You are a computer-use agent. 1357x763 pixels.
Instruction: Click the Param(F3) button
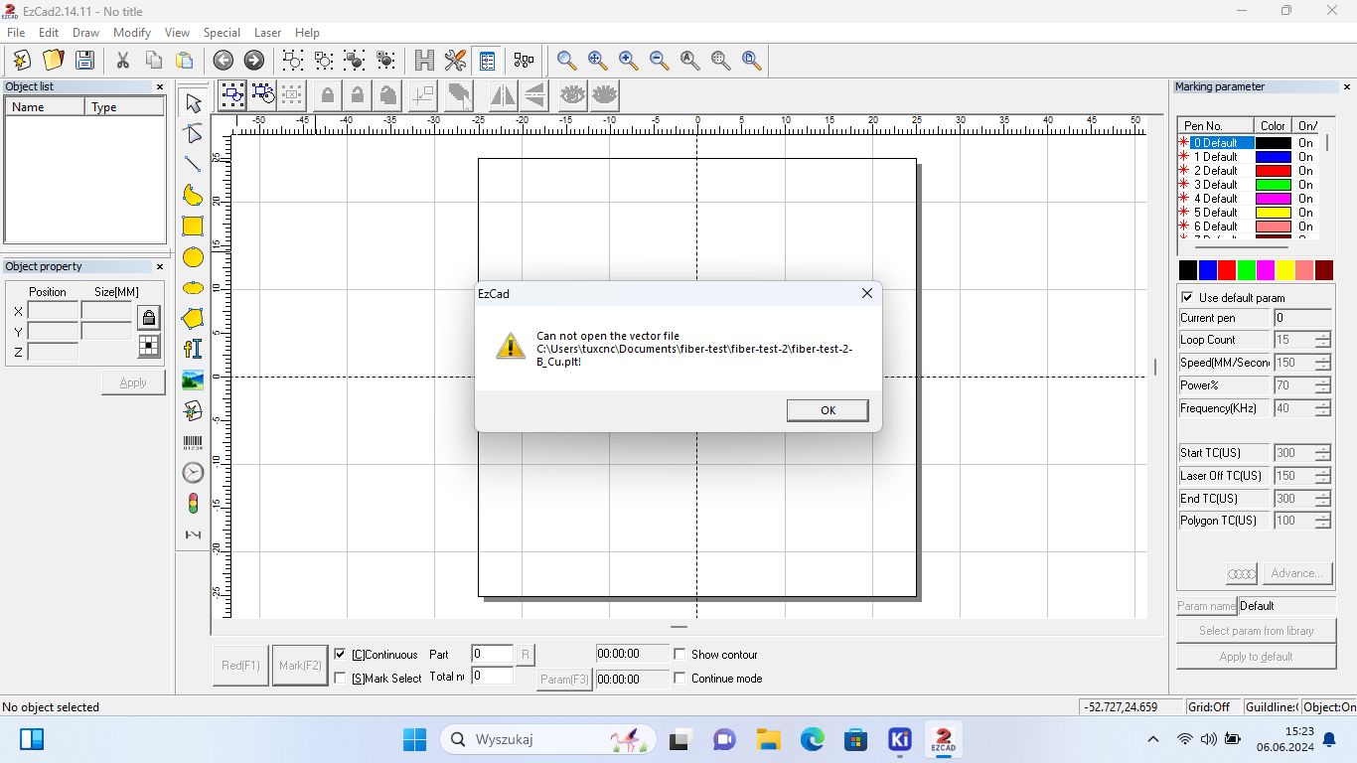(564, 680)
